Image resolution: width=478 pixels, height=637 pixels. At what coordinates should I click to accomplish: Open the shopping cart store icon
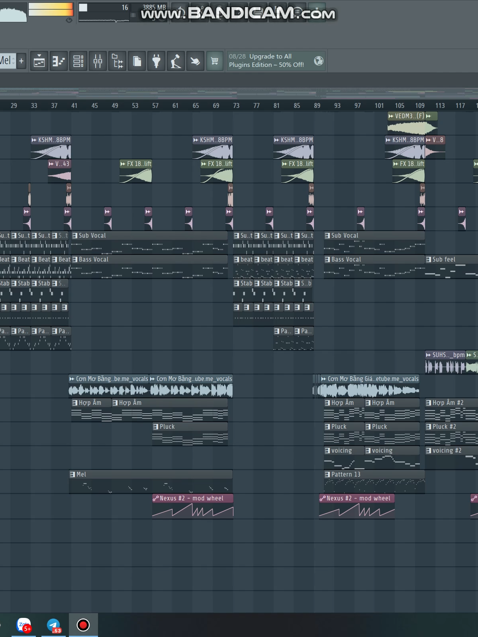point(215,61)
